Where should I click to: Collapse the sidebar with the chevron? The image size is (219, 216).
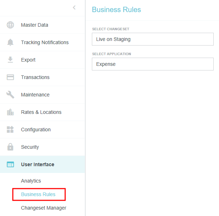coord(74,7)
